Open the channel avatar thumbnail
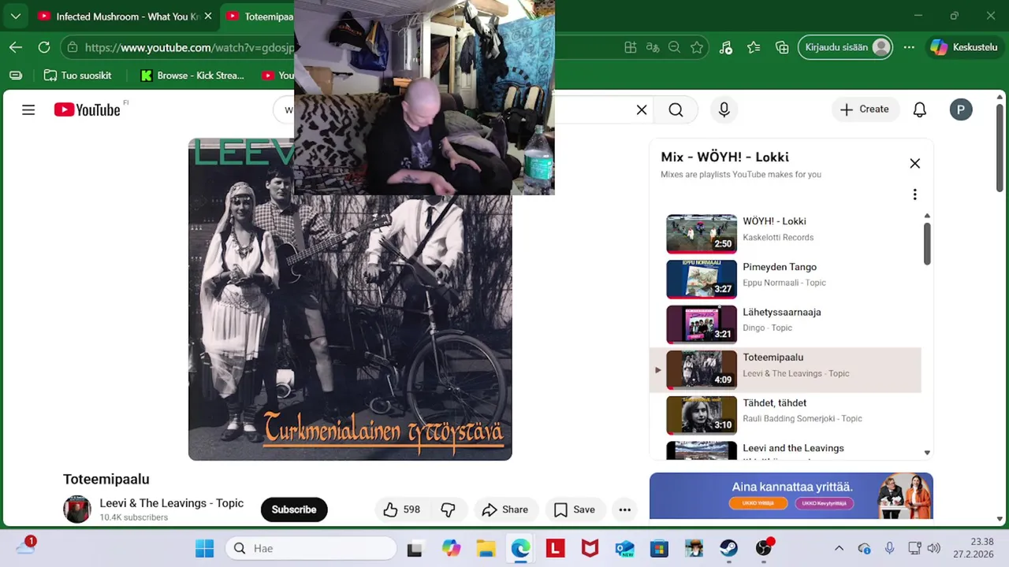The width and height of the screenshot is (1009, 567). (x=77, y=510)
